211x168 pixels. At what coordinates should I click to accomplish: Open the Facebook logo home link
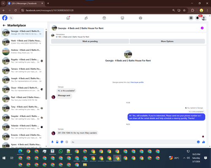pos(5,18)
